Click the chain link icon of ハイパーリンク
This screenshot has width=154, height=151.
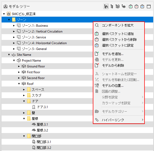[97, 120]
